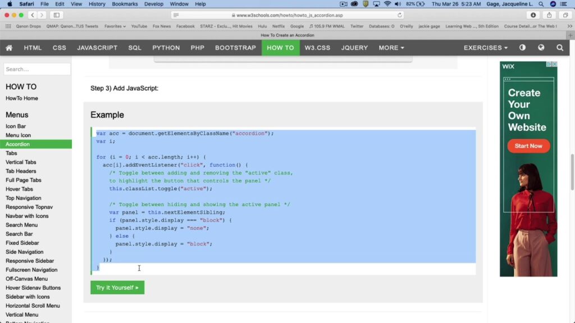Open Vertical Tabs sidebar link
Image resolution: width=575 pixels, height=323 pixels.
point(21,162)
